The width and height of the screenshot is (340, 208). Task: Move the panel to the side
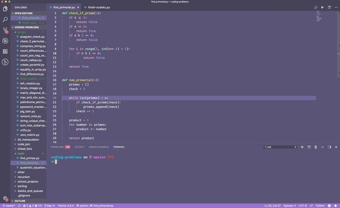coord(329,147)
